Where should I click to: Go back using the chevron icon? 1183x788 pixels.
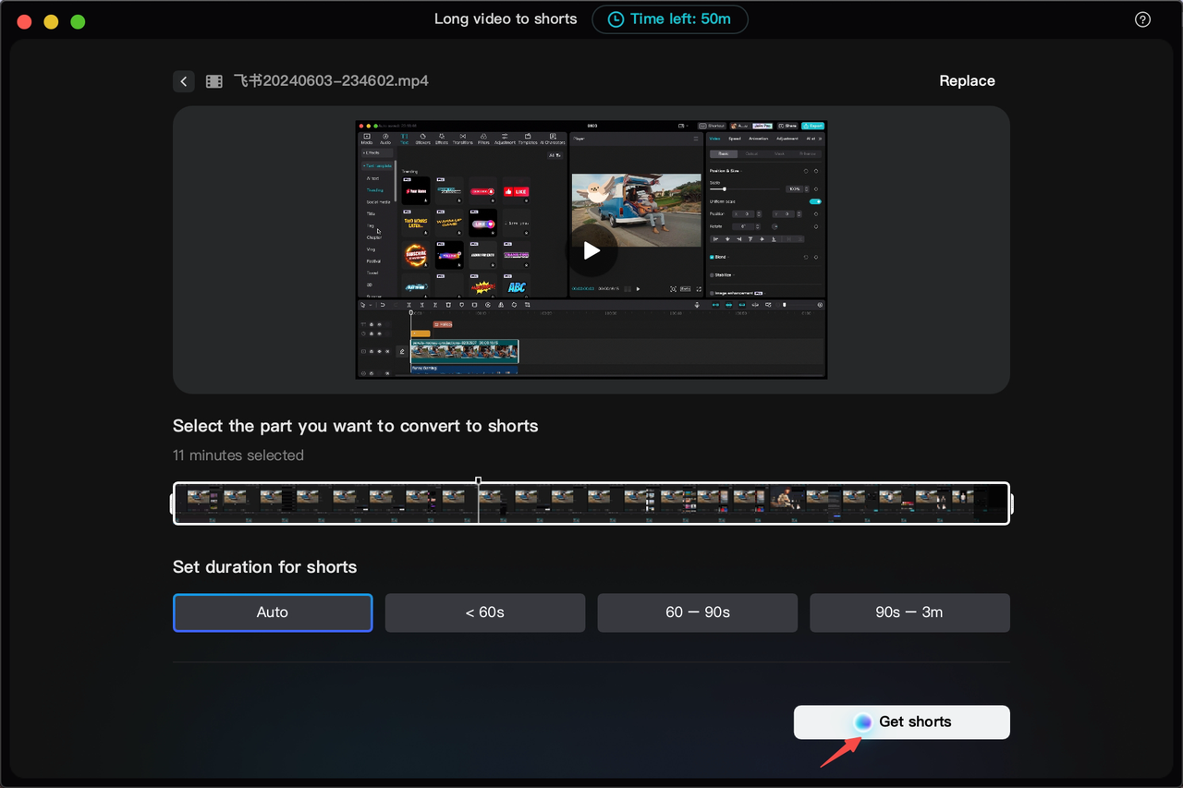pos(183,81)
